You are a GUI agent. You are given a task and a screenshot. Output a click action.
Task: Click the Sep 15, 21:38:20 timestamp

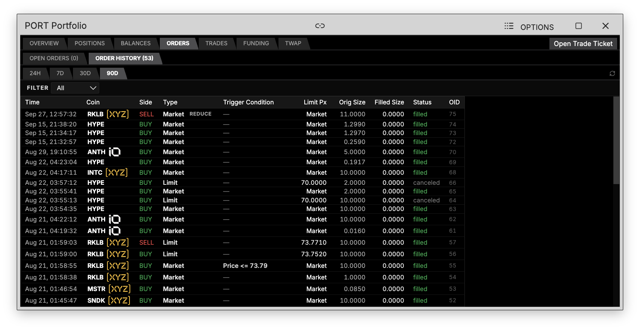pyautogui.click(x=51, y=124)
